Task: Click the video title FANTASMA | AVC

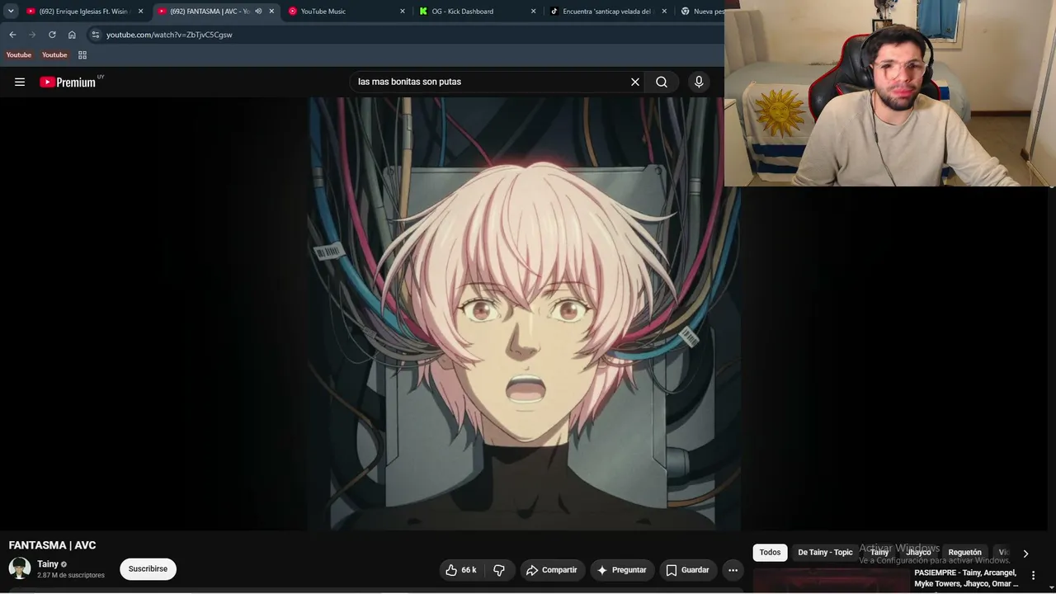Action: (53, 545)
